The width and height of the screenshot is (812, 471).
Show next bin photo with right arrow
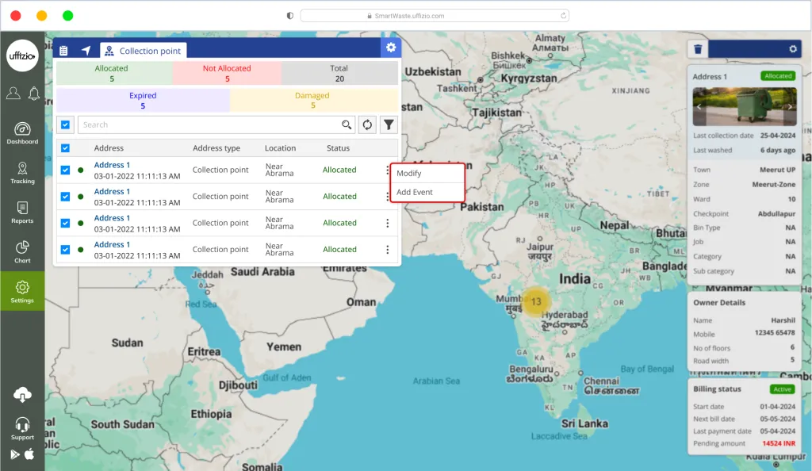790,106
